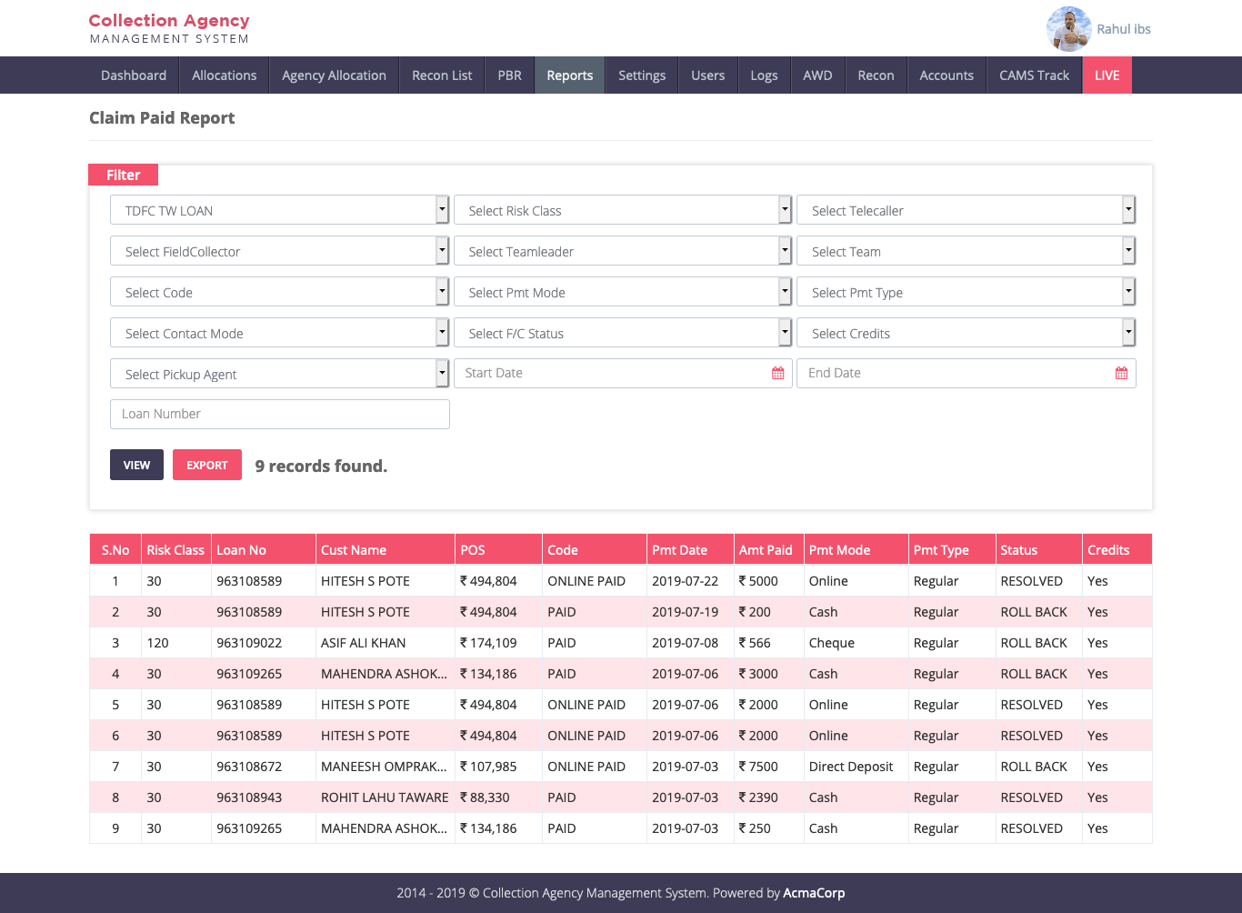Go to the Dashboard menu item
Screen dimensions: 1242x913
(134, 75)
